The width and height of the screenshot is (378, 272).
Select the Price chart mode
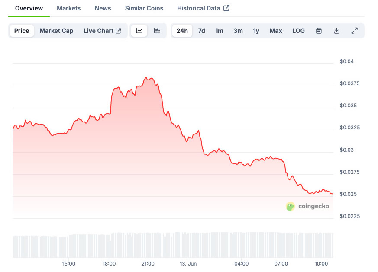pos(22,31)
